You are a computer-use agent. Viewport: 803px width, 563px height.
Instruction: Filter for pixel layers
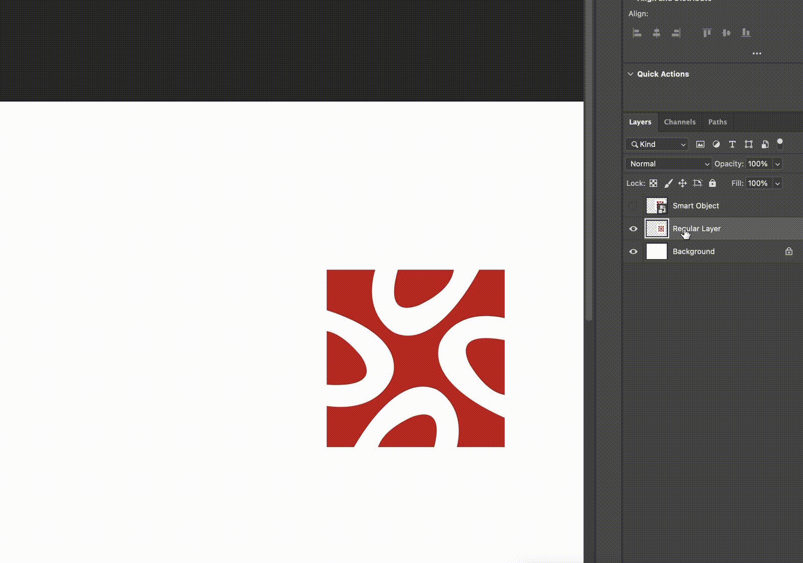[700, 144]
